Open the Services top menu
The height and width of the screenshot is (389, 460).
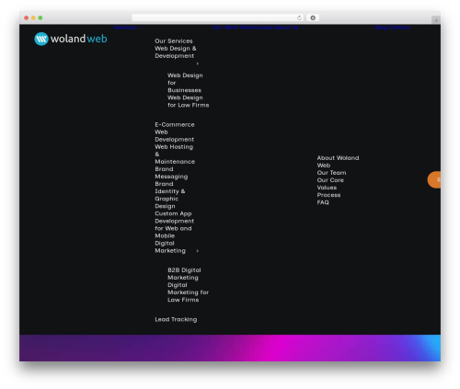(x=125, y=28)
